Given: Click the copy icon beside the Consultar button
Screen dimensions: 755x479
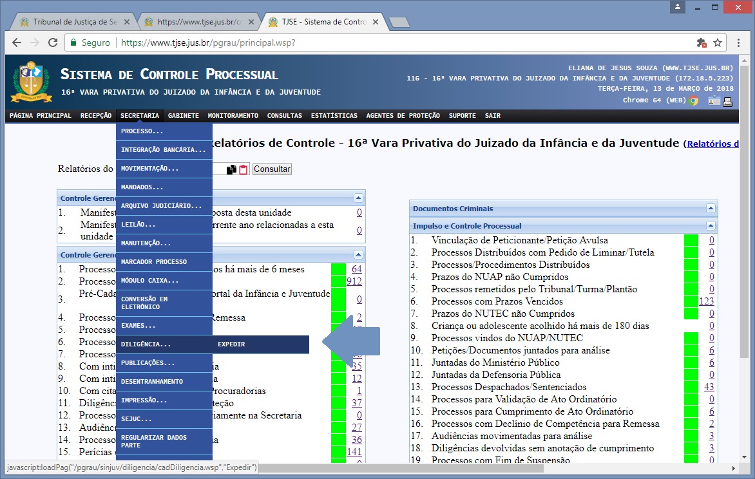Looking at the screenshot, I should pyautogui.click(x=231, y=169).
